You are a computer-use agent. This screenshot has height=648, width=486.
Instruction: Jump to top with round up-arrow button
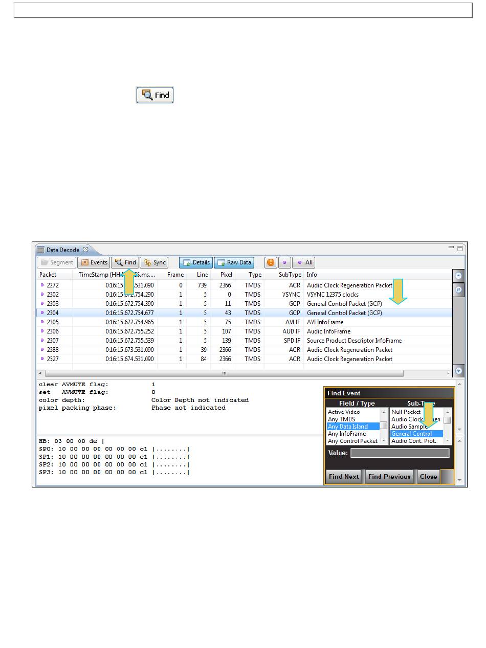click(x=458, y=276)
